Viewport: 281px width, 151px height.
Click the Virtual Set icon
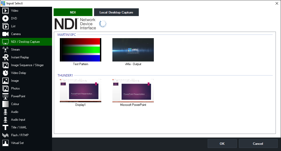pyautogui.click(x=5, y=143)
